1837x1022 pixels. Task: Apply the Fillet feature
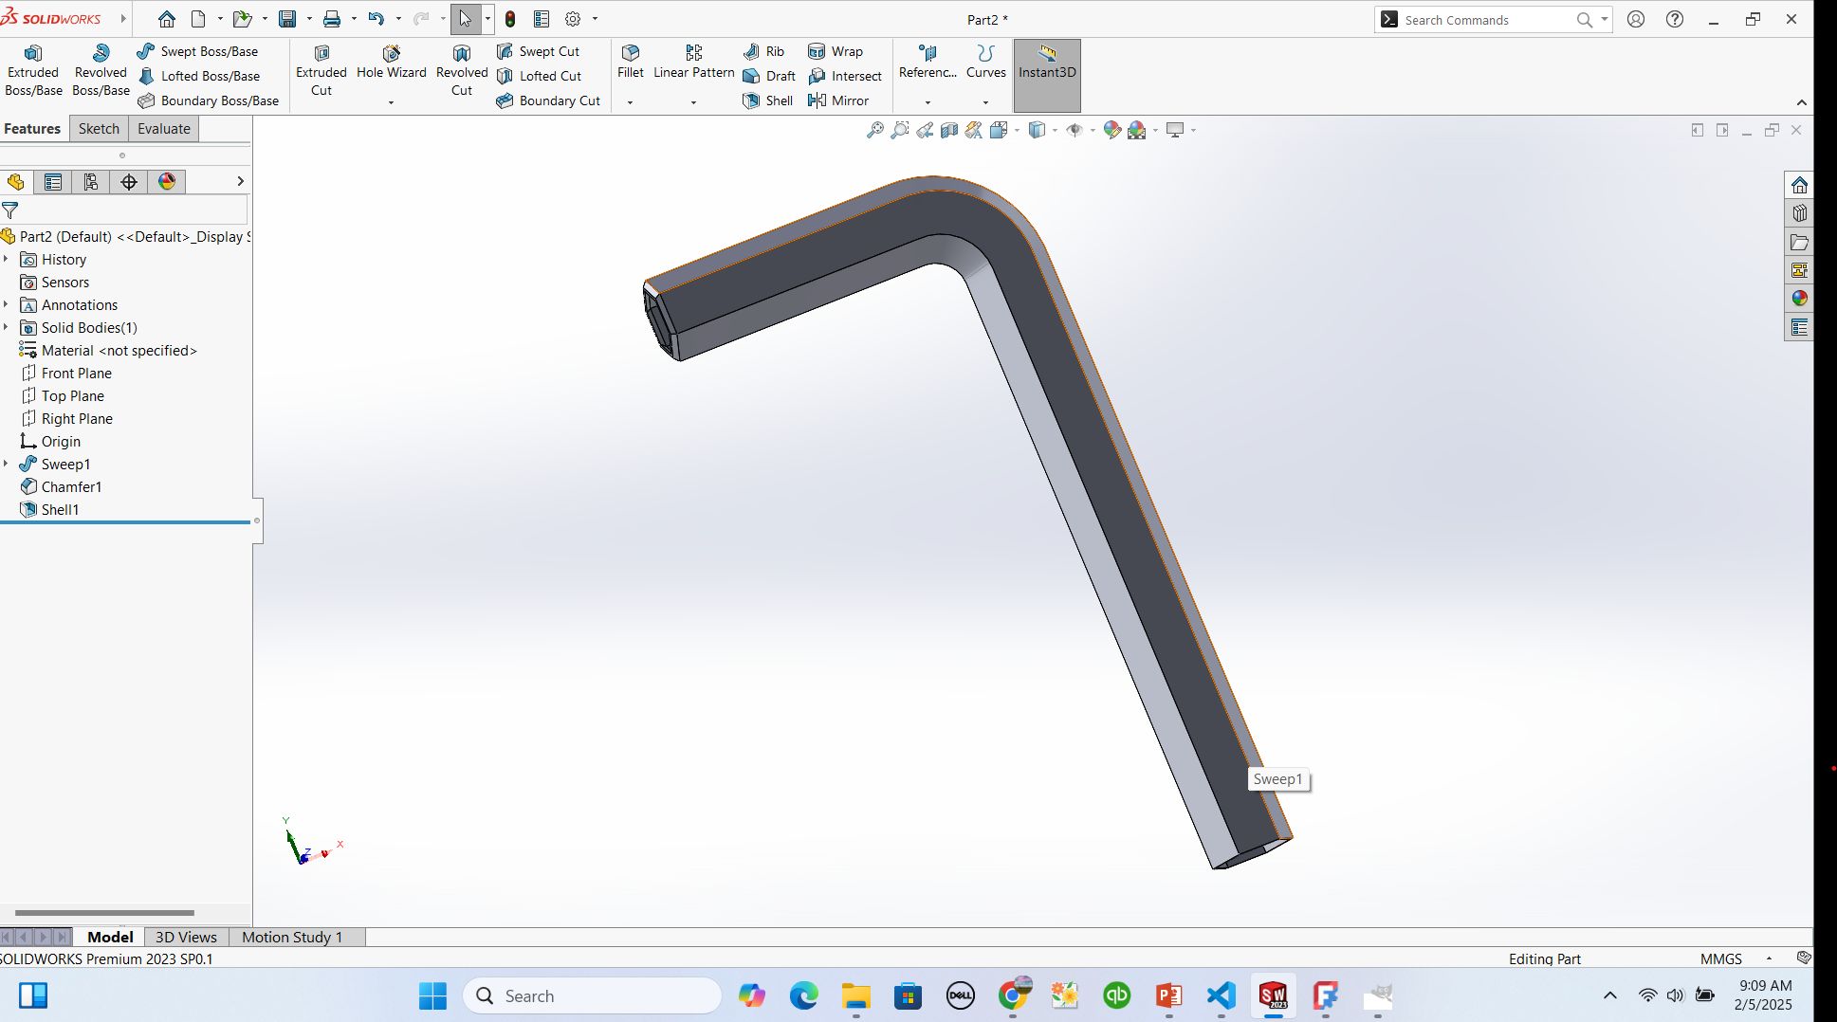click(x=631, y=63)
